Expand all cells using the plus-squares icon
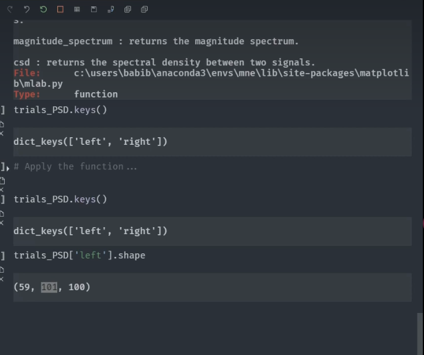 128,9
